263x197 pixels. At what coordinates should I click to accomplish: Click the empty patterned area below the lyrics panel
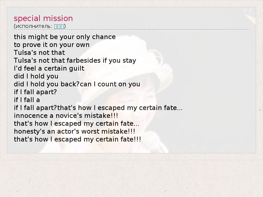click(131, 177)
